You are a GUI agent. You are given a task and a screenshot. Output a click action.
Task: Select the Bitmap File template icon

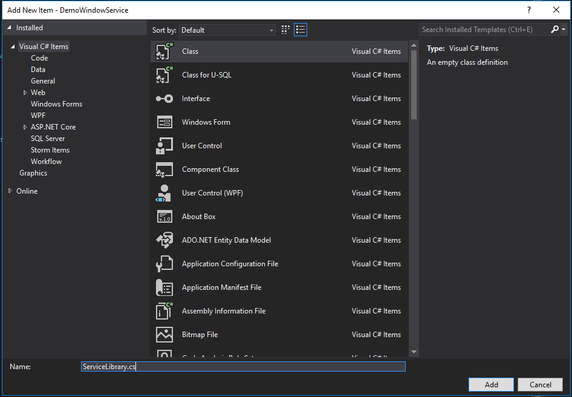(164, 334)
